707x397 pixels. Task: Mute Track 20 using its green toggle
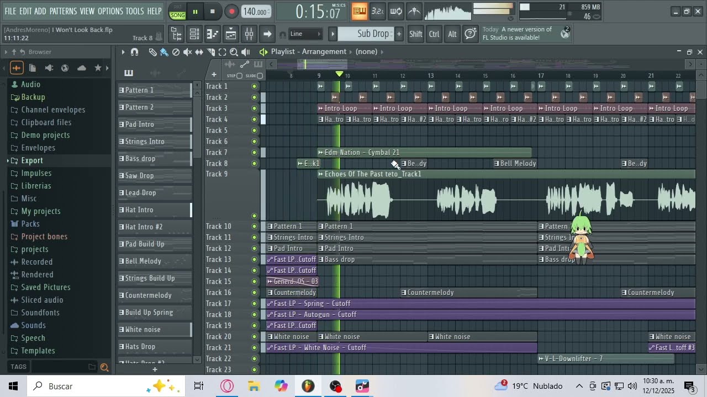click(x=254, y=336)
